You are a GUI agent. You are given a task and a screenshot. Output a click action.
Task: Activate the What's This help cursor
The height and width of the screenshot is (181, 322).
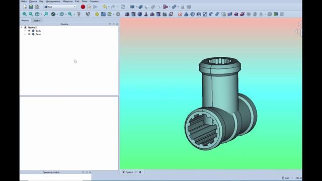coord(88,14)
